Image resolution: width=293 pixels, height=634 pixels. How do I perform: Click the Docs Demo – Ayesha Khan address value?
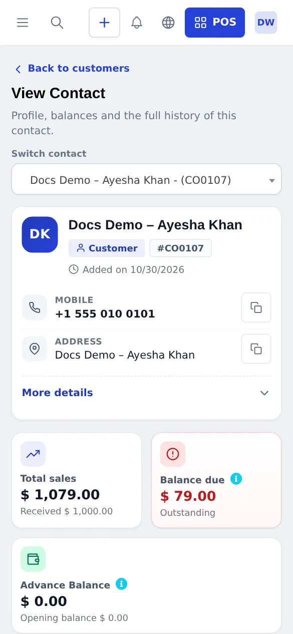point(125,355)
